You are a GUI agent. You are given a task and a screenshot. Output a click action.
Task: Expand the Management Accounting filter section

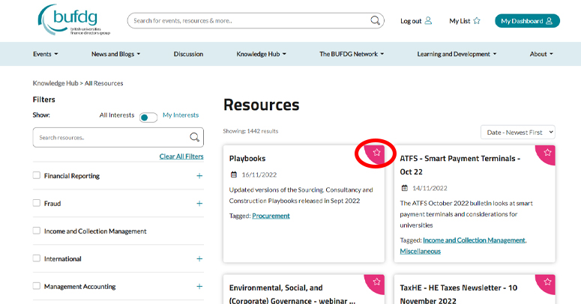[199, 286]
